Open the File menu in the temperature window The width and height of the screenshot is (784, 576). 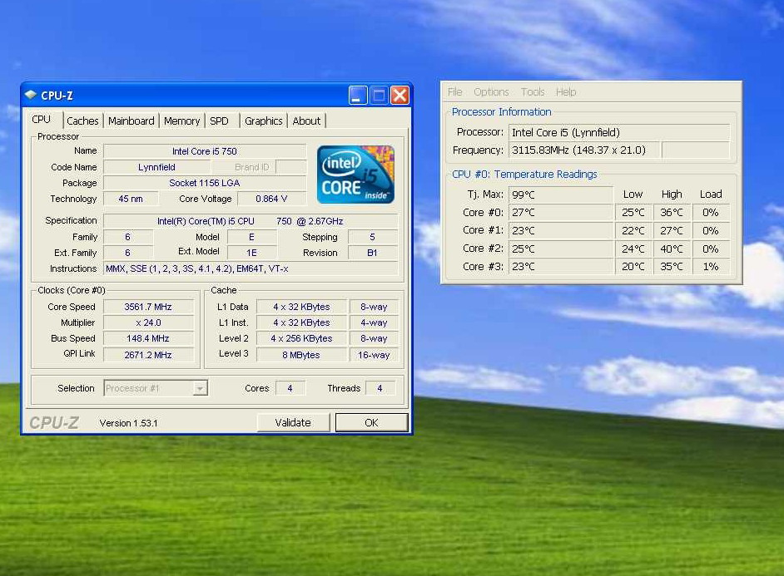point(454,91)
